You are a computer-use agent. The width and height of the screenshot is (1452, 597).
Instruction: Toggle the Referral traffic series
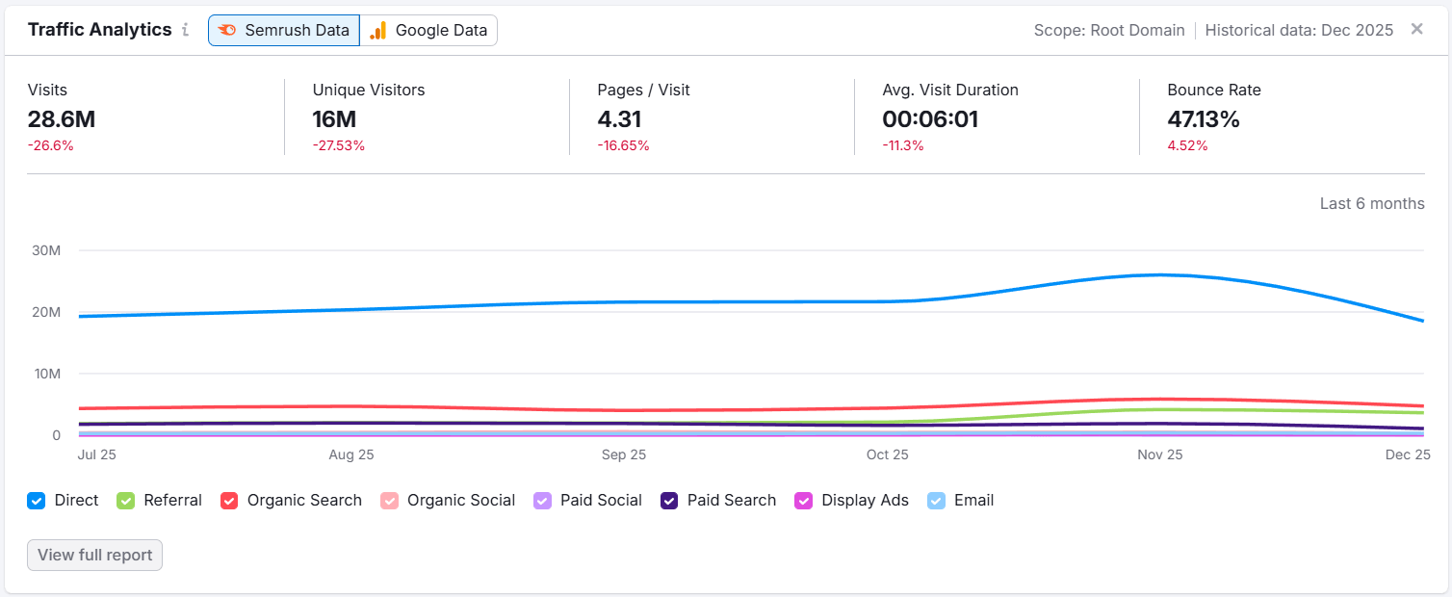[x=126, y=501]
